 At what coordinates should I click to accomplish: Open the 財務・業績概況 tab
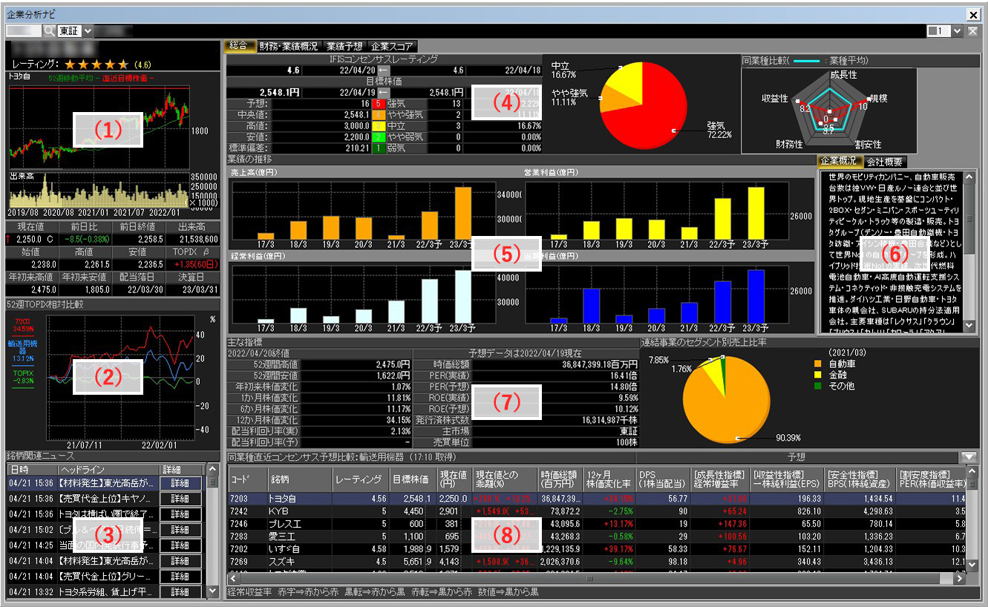click(288, 46)
